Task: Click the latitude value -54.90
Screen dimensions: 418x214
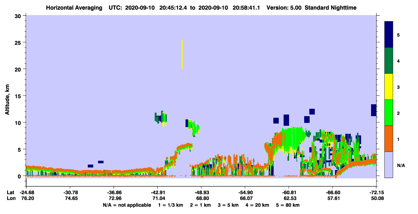Action: click(245, 193)
